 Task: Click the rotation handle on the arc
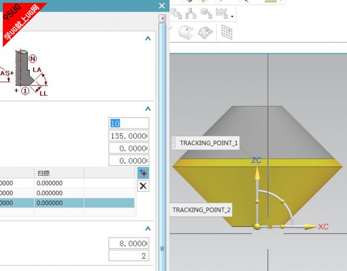click(283, 201)
